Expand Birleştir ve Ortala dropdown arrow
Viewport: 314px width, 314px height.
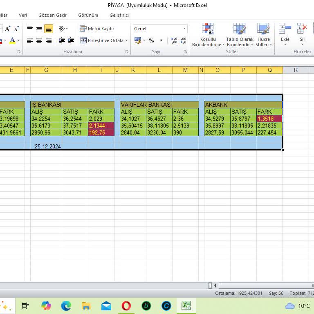[x=127, y=40]
